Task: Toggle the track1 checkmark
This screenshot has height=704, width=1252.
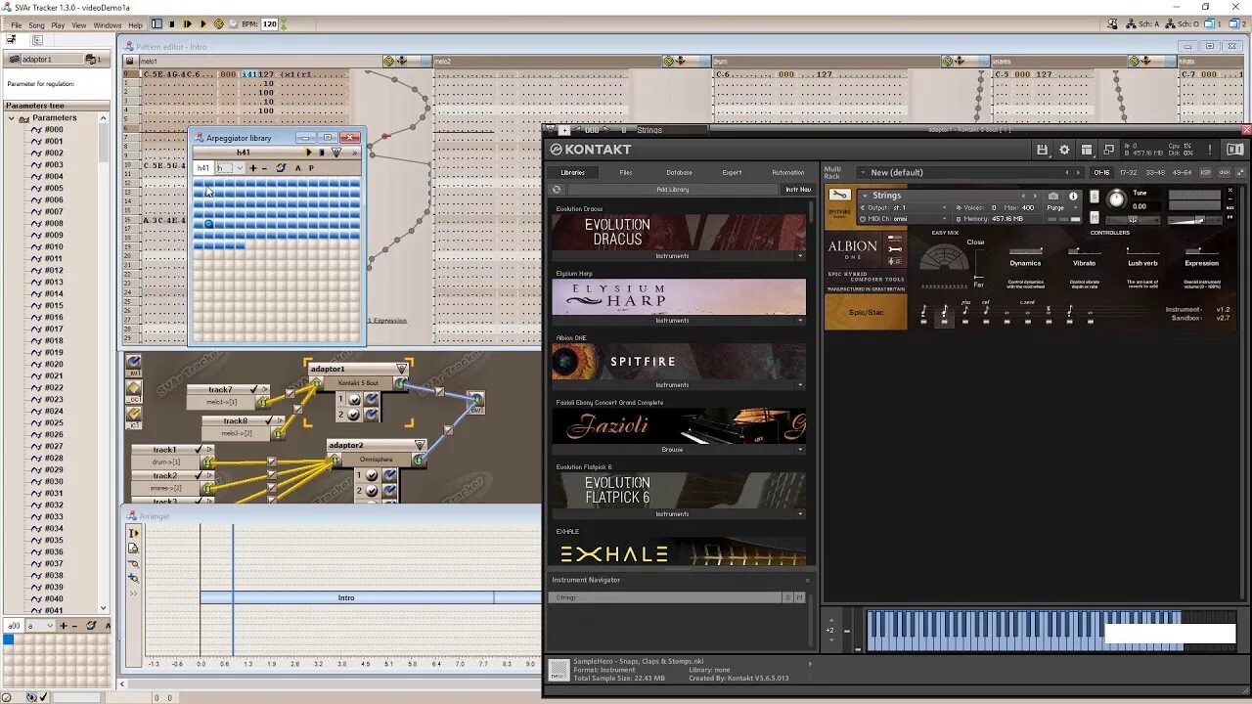Action: [x=198, y=450]
